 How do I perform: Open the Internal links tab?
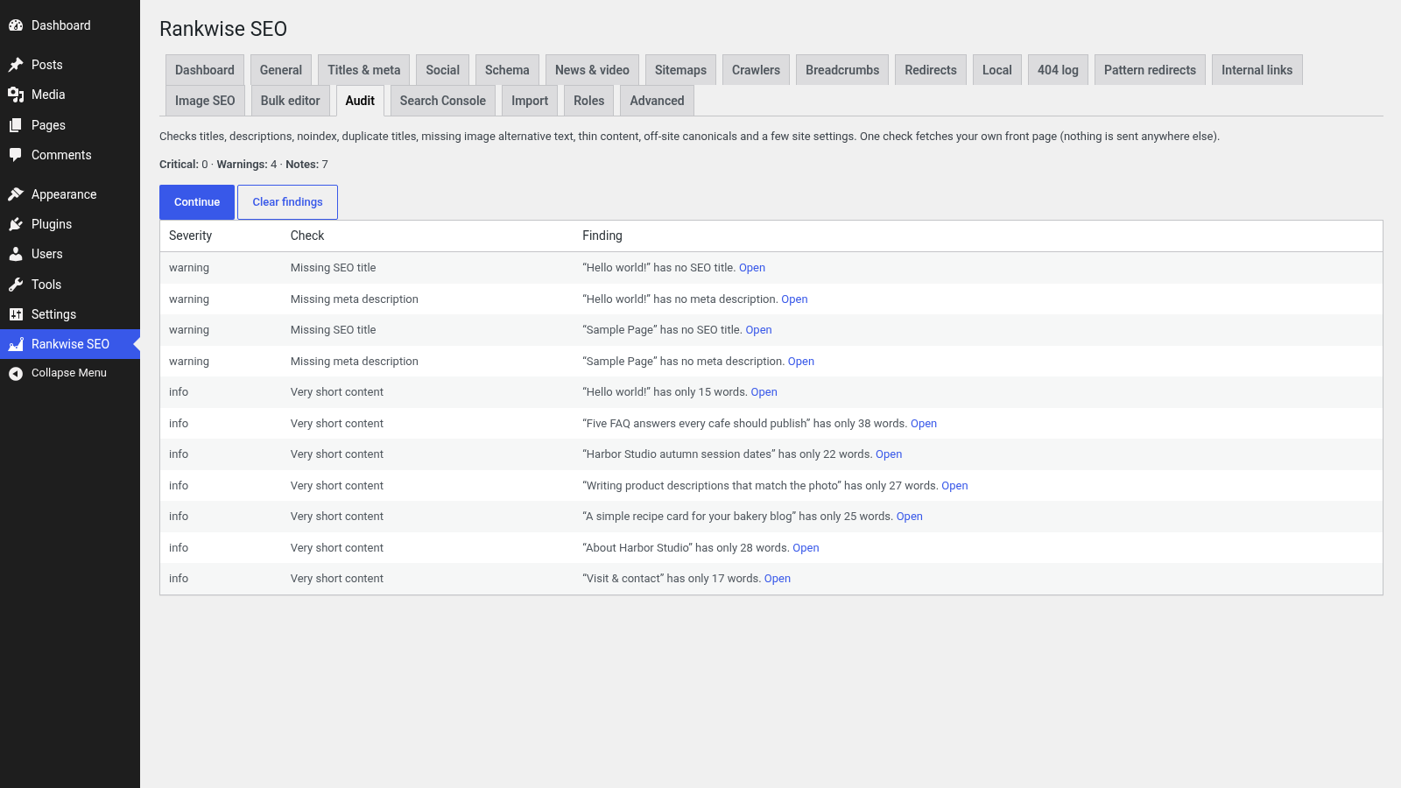point(1257,70)
